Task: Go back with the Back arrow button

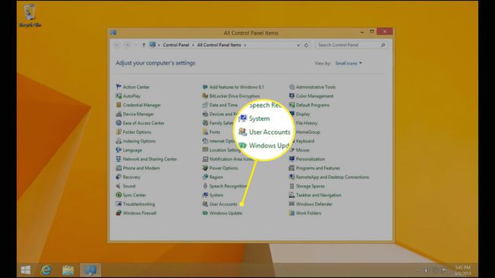Action: (x=117, y=45)
